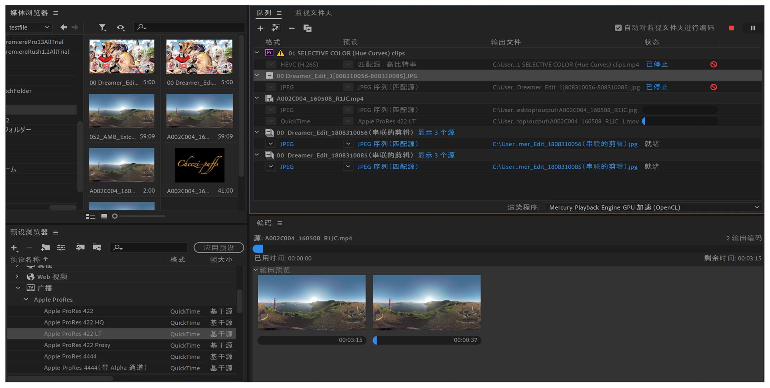
Task: Click the remove minus icon in queue toolbar
Action: tap(292, 28)
